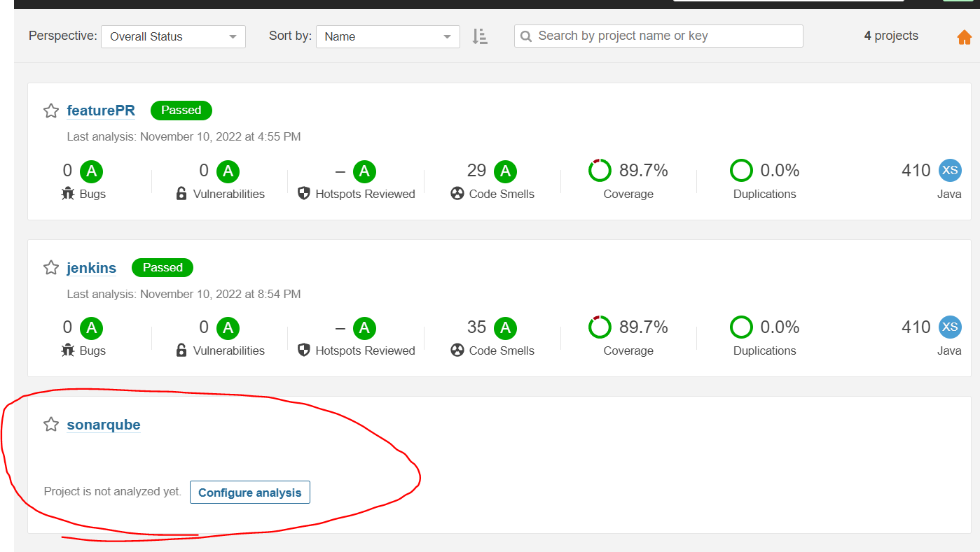Click jenkins code smells radiation icon
Image resolution: width=980 pixels, height=552 pixels.
pos(457,351)
